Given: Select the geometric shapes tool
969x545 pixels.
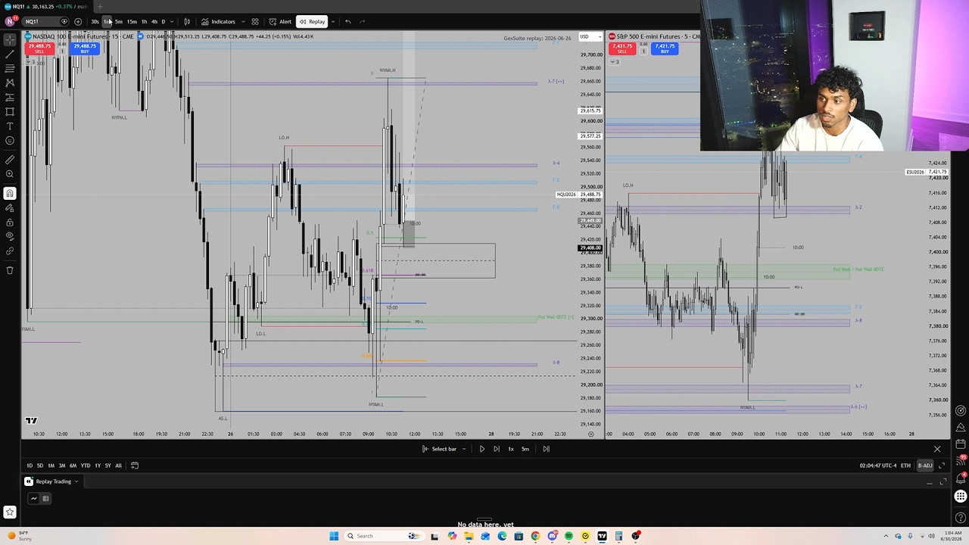Looking at the screenshot, I should coord(10,111).
